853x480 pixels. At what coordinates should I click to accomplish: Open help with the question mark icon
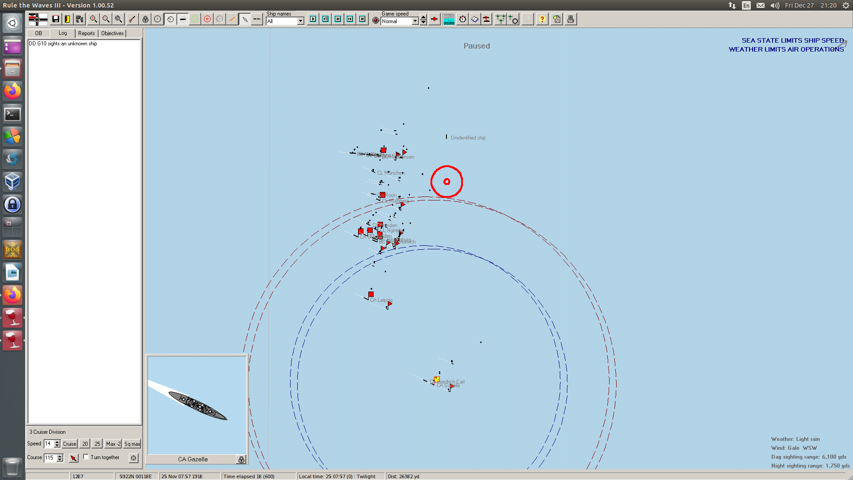tap(542, 19)
